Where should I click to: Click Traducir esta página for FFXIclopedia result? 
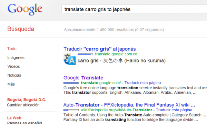click(174, 110)
